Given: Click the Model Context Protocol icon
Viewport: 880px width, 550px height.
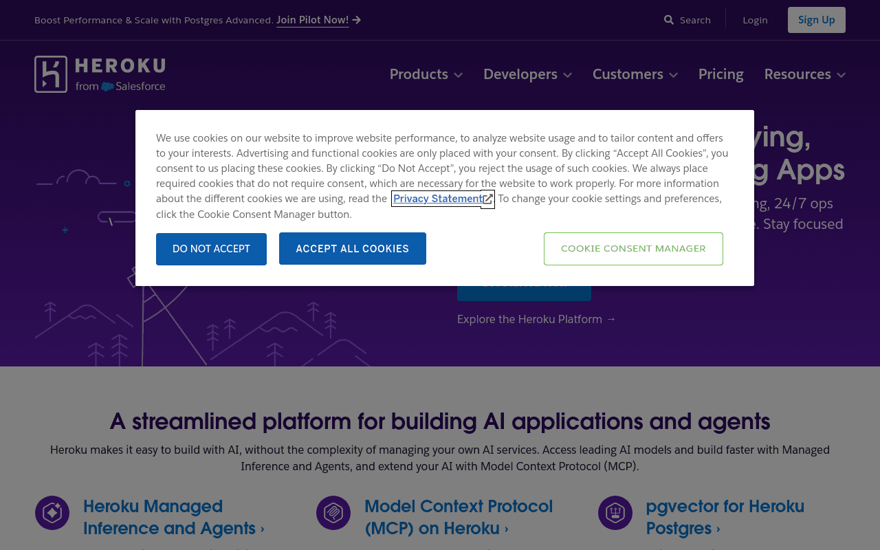Looking at the screenshot, I should (333, 513).
